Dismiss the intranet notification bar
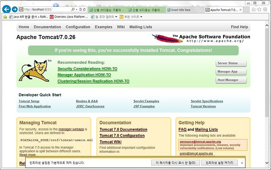The image size is (271, 170). point(242,163)
